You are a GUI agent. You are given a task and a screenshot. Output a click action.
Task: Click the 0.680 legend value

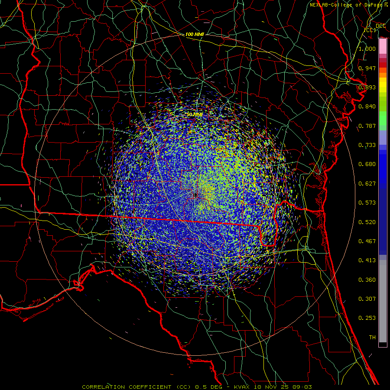pyautogui.click(x=367, y=164)
